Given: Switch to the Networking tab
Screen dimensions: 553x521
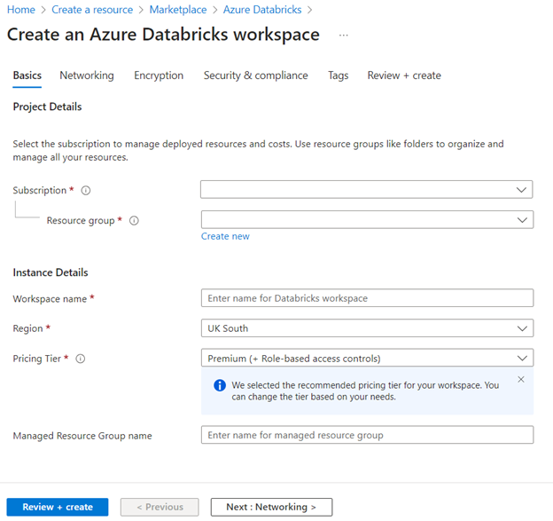Looking at the screenshot, I should 87,75.
